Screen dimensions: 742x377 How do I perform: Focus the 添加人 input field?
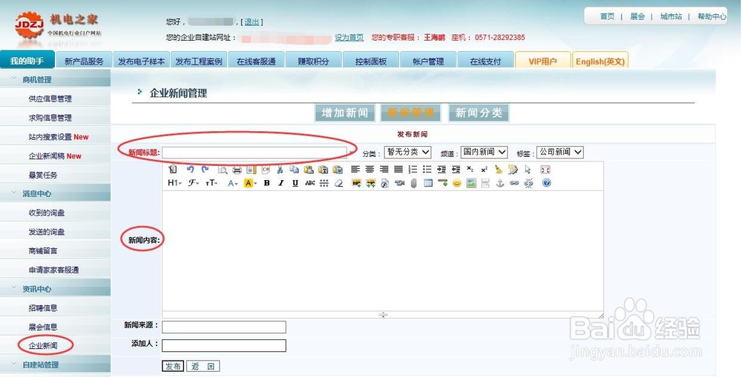click(x=224, y=345)
